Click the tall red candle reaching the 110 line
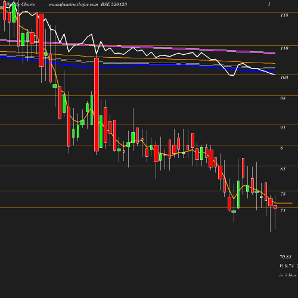The height and width of the screenshot is (298, 298). (97, 104)
